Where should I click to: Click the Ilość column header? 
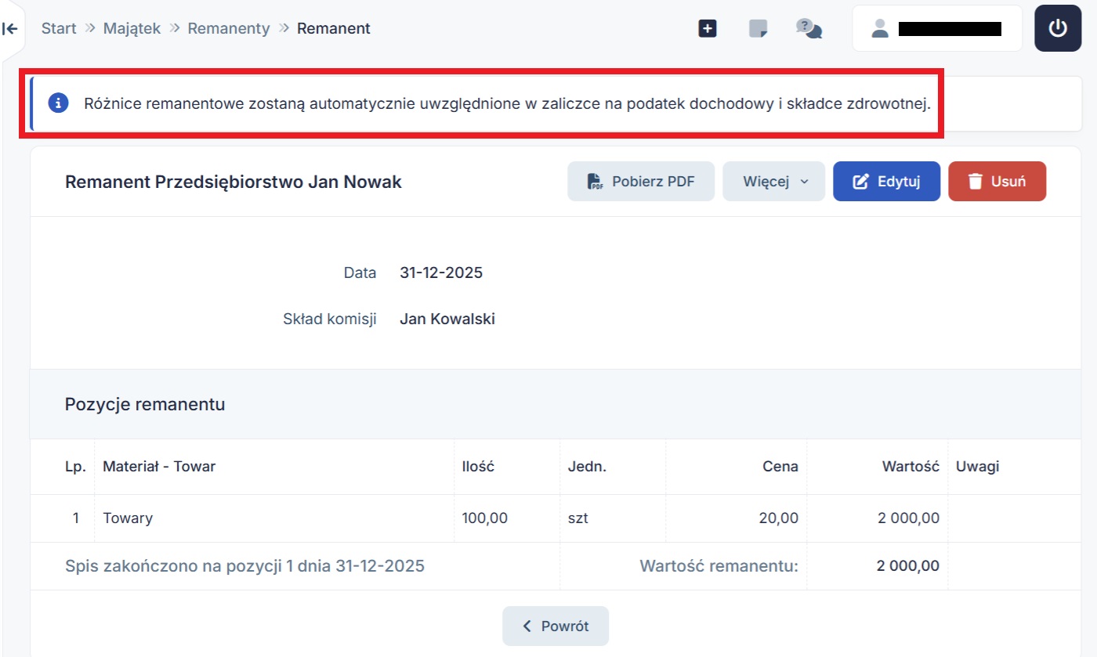click(x=478, y=467)
